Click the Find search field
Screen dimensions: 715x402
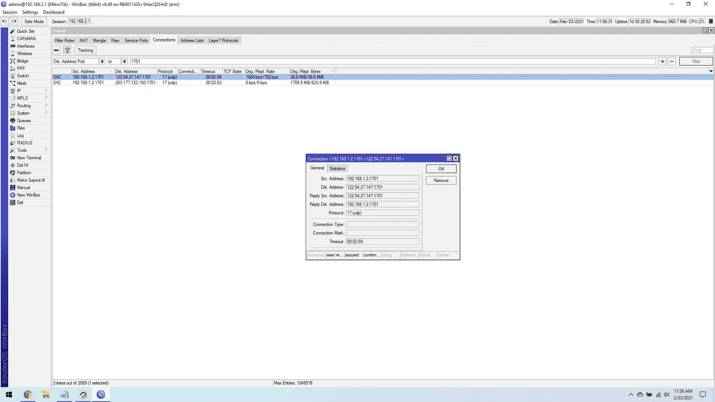coord(702,50)
